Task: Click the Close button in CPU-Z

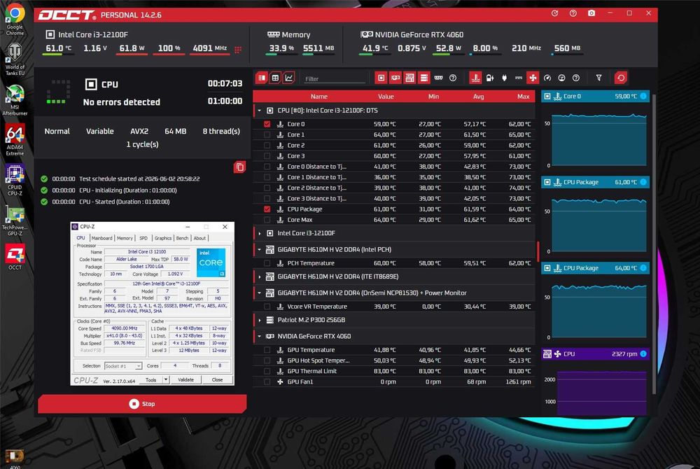Action: (218, 380)
